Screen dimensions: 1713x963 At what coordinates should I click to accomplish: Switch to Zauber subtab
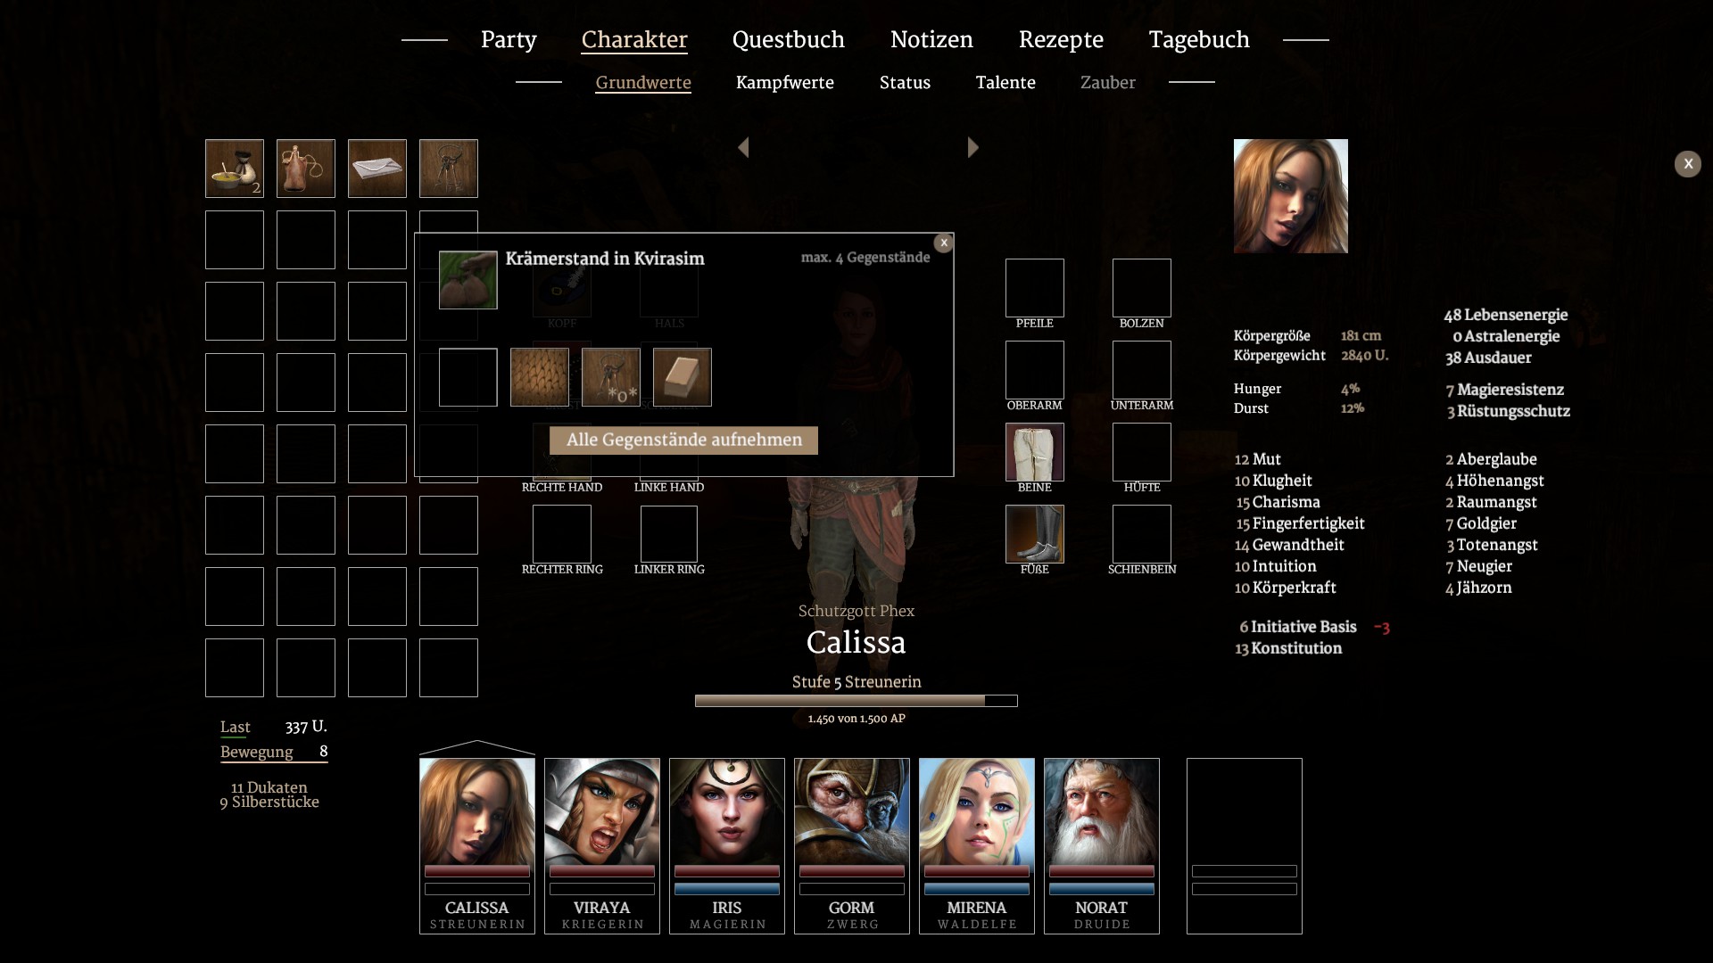click(x=1108, y=83)
